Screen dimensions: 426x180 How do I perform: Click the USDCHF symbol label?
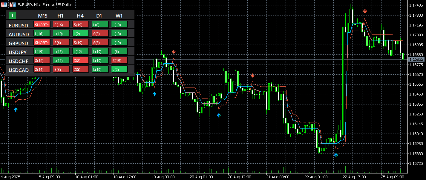click(x=19, y=61)
